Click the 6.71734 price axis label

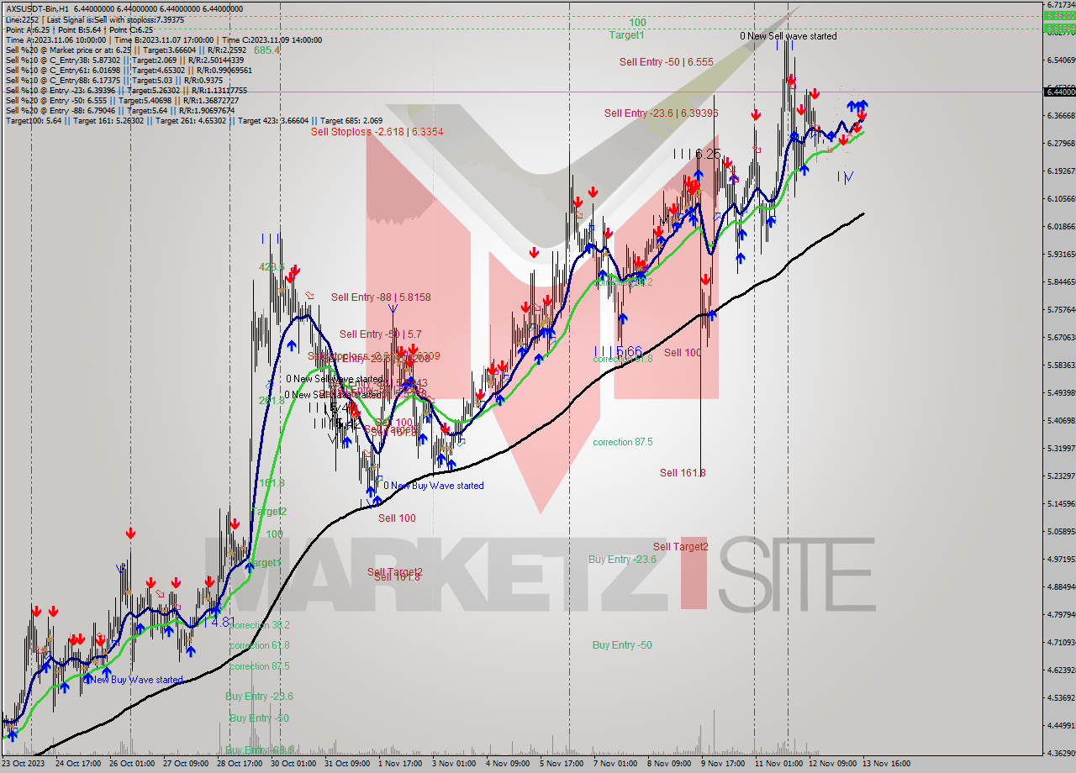click(1060, 5)
